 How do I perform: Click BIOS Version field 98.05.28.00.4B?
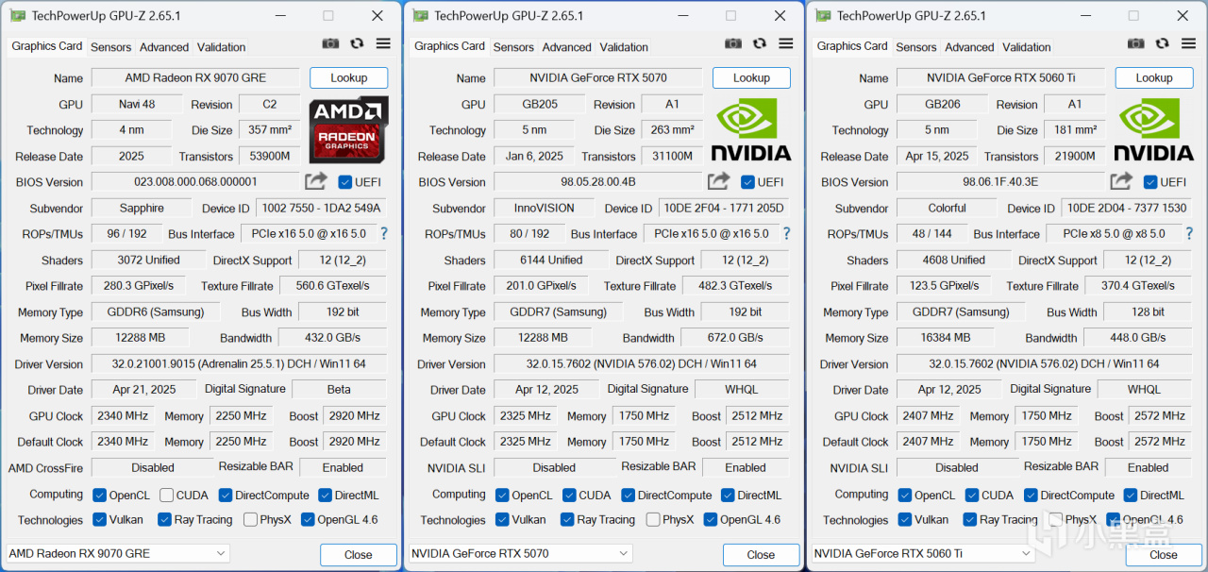tap(598, 182)
